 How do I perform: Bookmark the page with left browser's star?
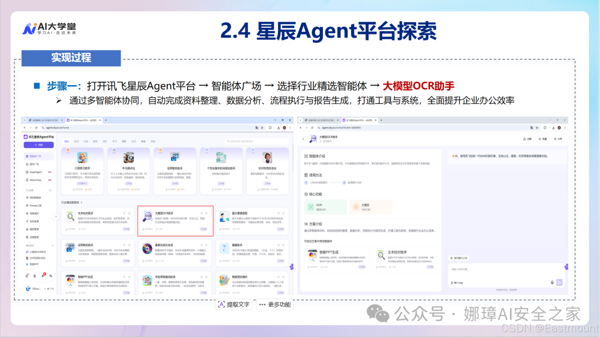click(262, 128)
